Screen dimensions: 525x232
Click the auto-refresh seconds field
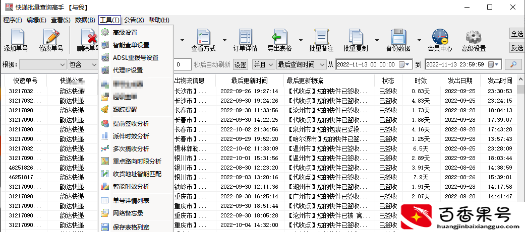pyautogui.click(x=183, y=64)
